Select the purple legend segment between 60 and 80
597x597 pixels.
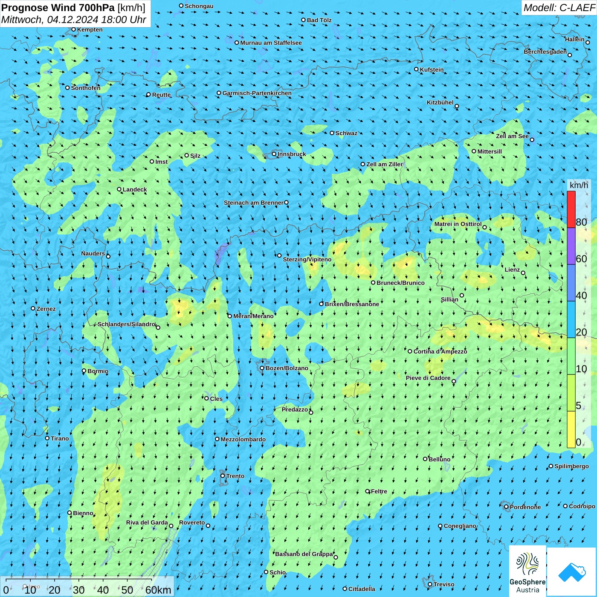[x=571, y=246]
